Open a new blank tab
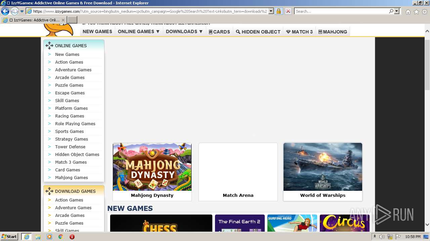 (72, 20)
